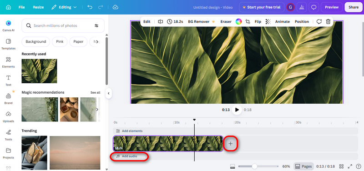Collapse the side panel arrow
Viewport: 364px width, 171px height.
point(108,94)
